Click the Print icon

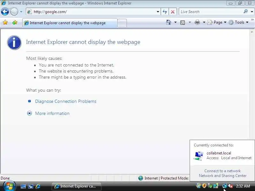point(197,22)
